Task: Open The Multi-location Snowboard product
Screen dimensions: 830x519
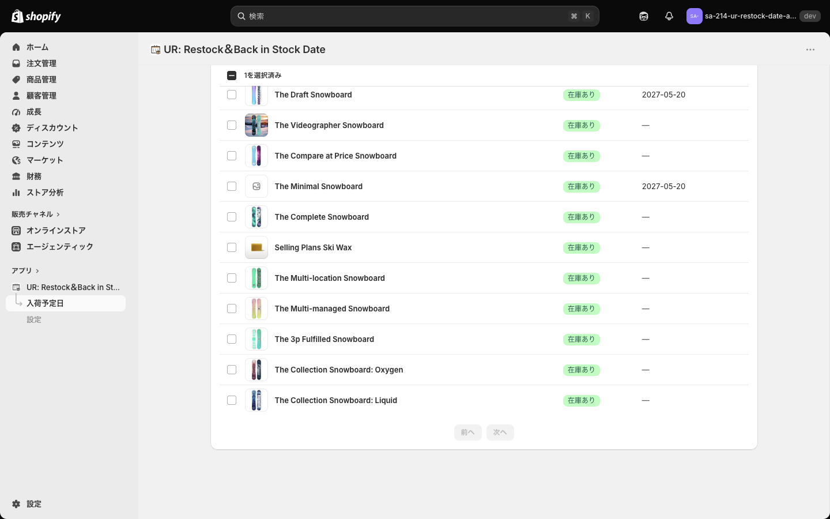Action: tap(330, 278)
